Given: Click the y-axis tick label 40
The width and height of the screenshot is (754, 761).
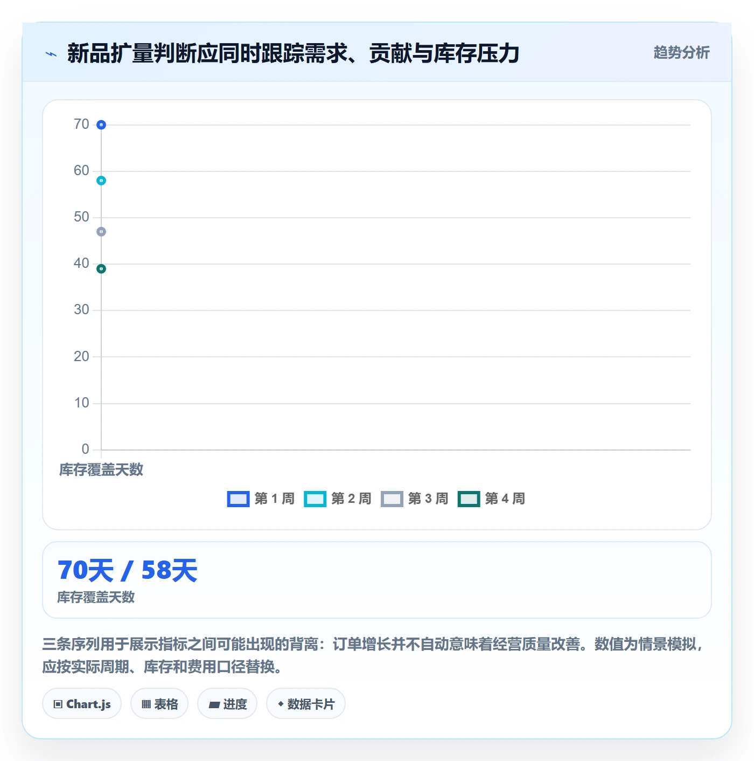Looking at the screenshot, I should pos(81,264).
